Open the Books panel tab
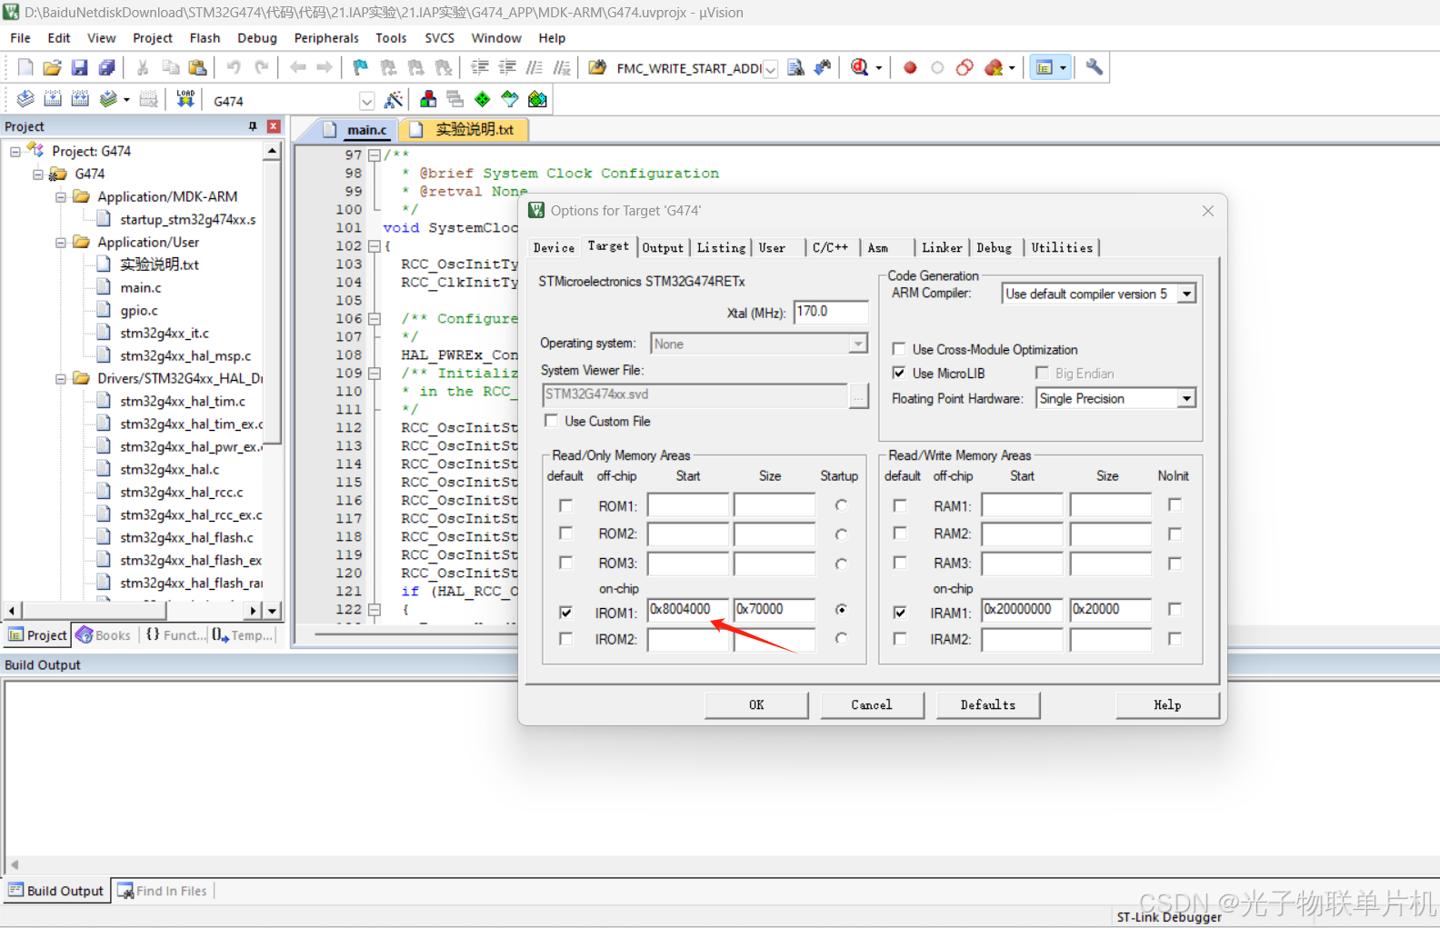The height and width of the screenshot is (928, 1440). [104, 635]
